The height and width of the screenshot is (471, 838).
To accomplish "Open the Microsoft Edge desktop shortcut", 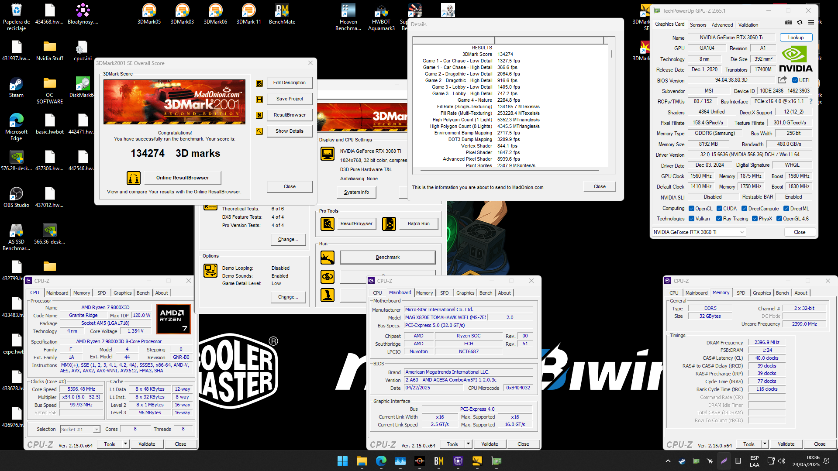I will pos(16,127).
